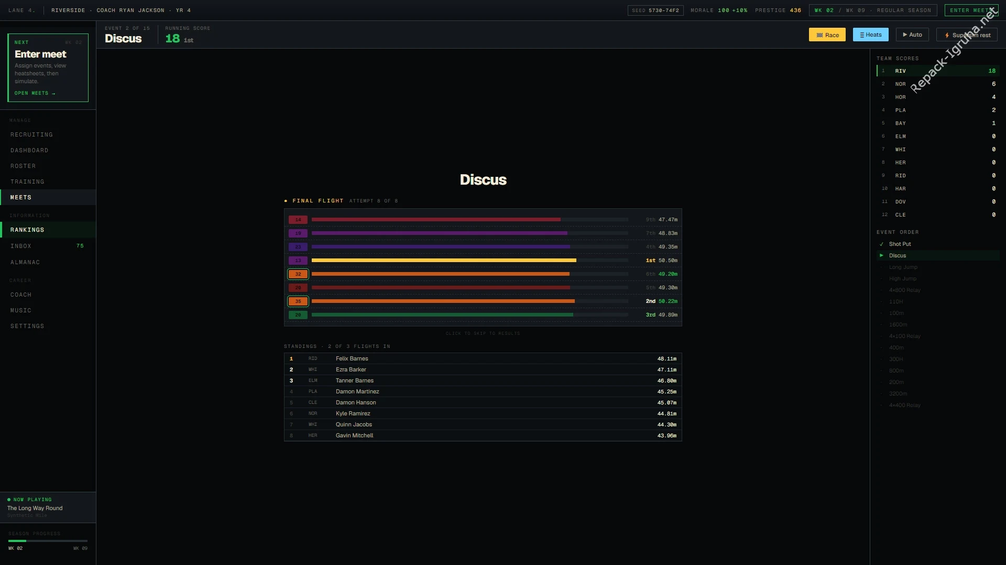Click the Enter Meets button in the top bar

point(971,10)
